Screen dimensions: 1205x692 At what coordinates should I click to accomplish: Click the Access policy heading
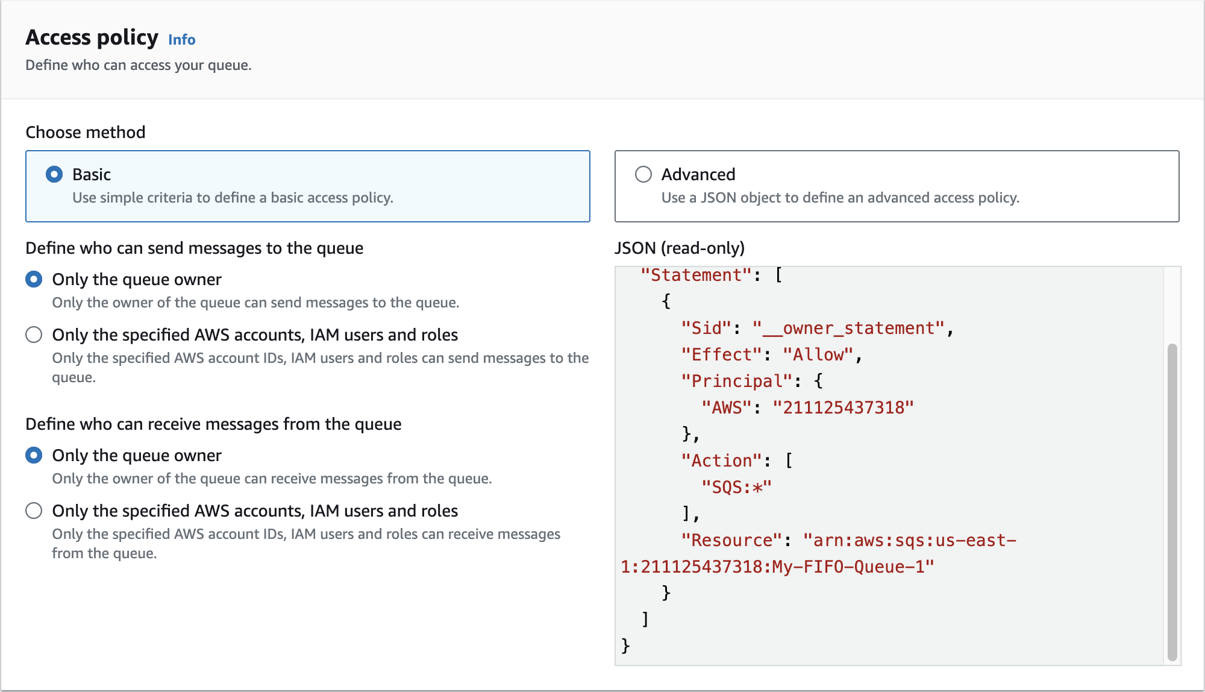[x=92, y=37]
